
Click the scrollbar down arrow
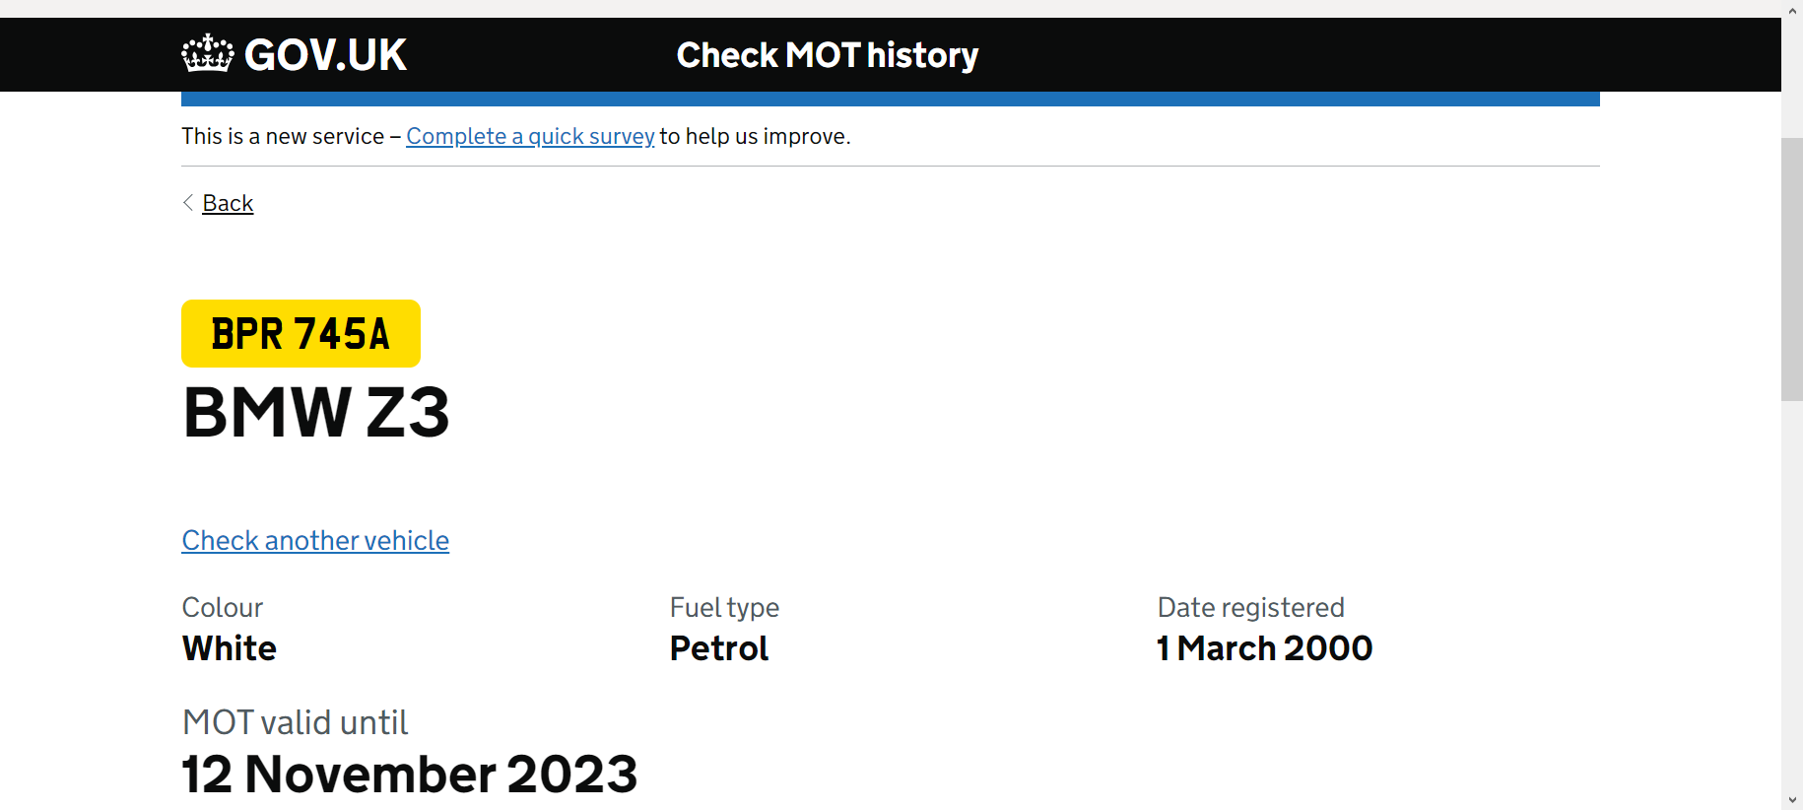point(1792,799)
